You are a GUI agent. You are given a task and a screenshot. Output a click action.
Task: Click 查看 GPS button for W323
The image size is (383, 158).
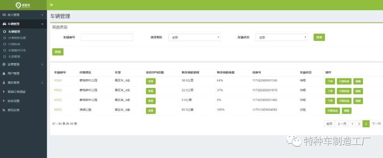pos(151,91)
